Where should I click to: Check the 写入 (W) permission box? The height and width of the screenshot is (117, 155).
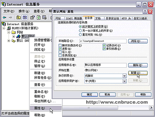tap(60, 52)
